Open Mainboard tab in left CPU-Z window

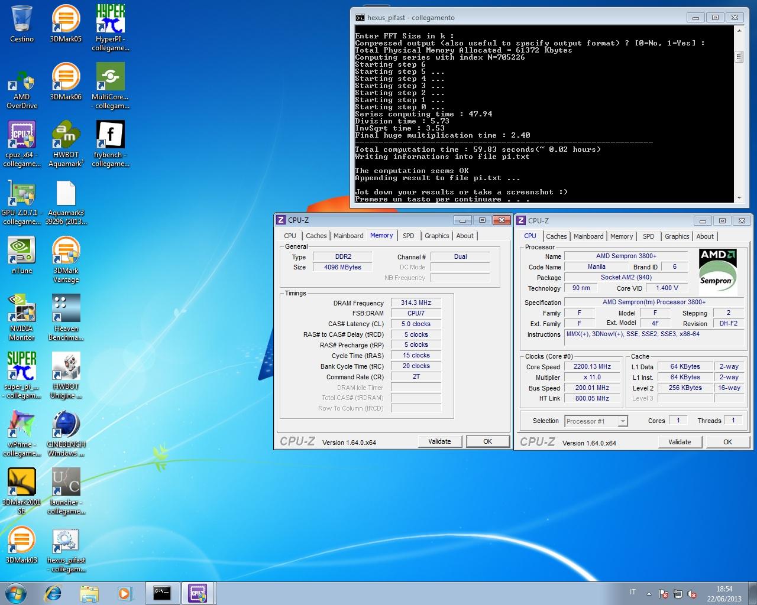348,236
